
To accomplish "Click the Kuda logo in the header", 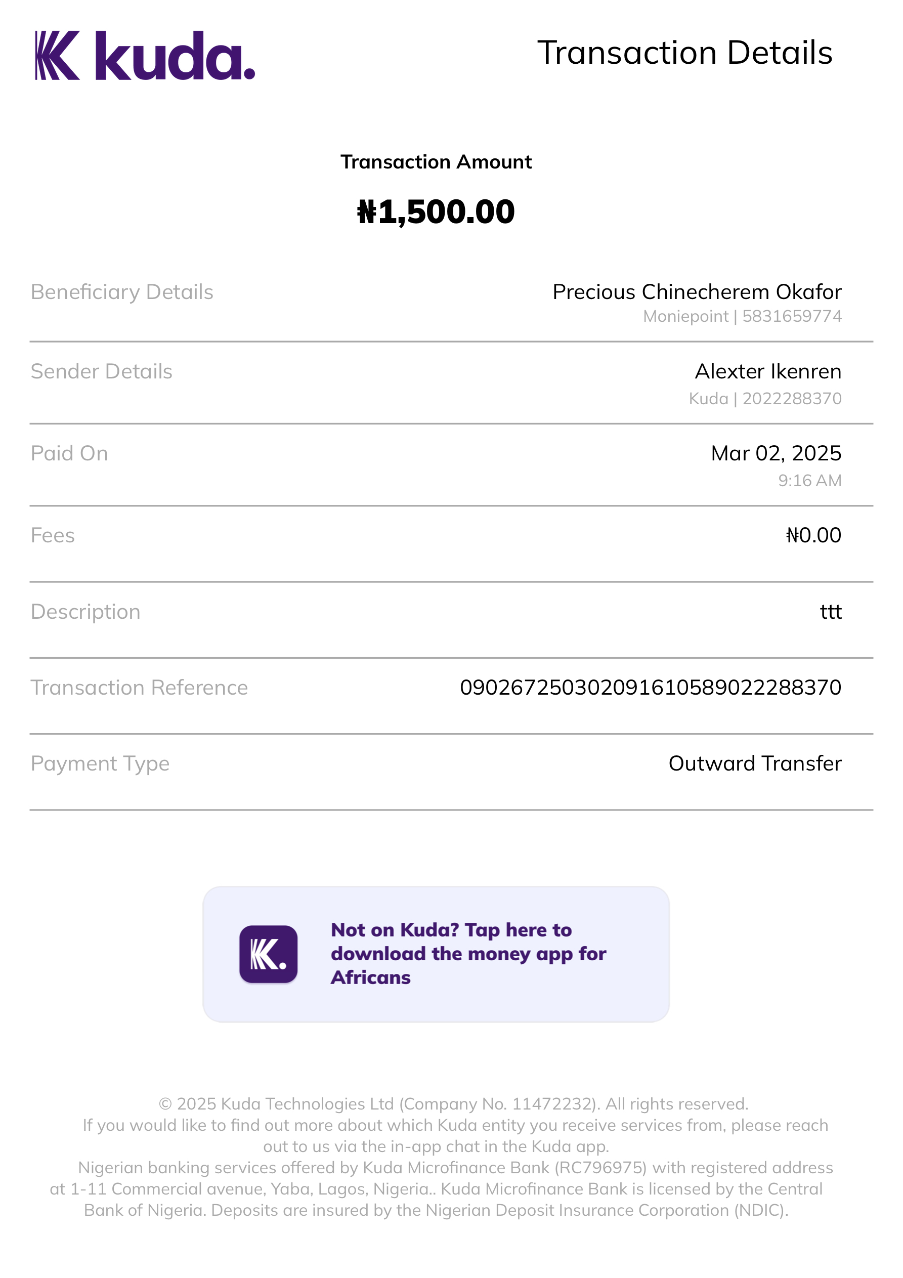I will (x=145, y=56).
